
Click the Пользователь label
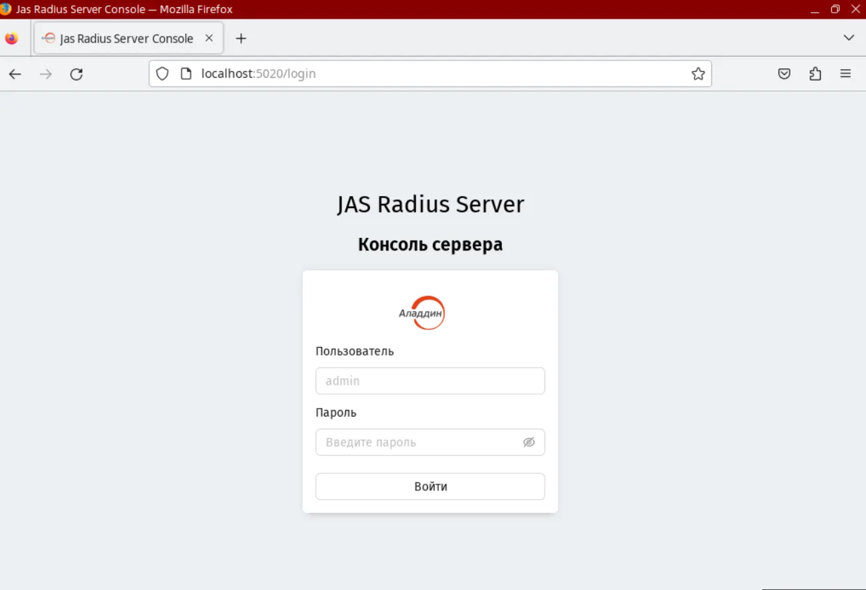point(355,351)
